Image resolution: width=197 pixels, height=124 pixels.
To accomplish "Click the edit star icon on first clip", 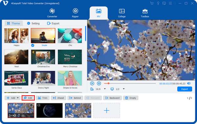I will (19, 116).
